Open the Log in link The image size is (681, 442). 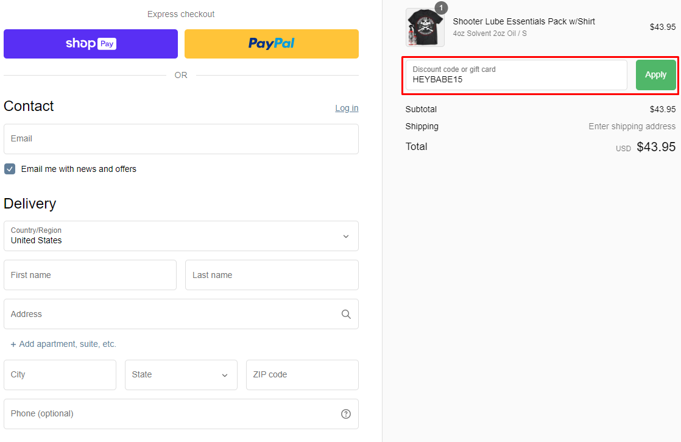pyautogui.click(x=347, y=108)
